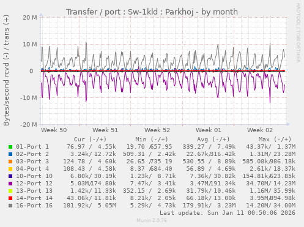The height and width of the screenshot is (227, 304).
Task: Click the lime 13-Port 13 legend swatch
Action: click(10, 191)
